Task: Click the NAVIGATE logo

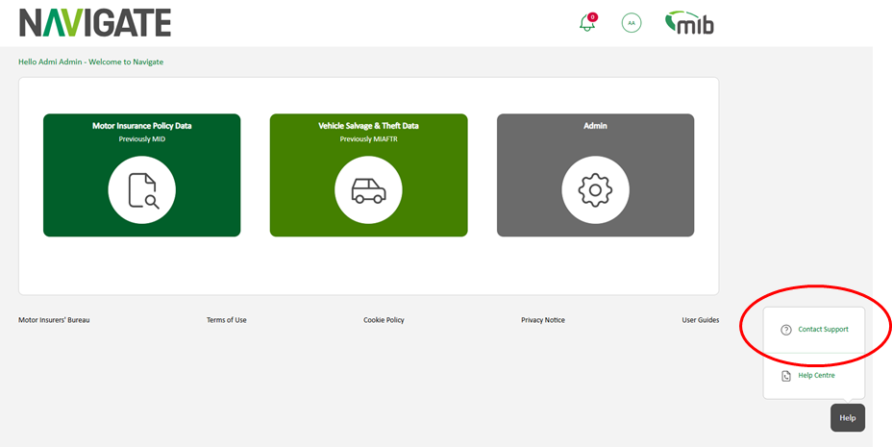Action: pyautogui.click(x=94, y=22)
